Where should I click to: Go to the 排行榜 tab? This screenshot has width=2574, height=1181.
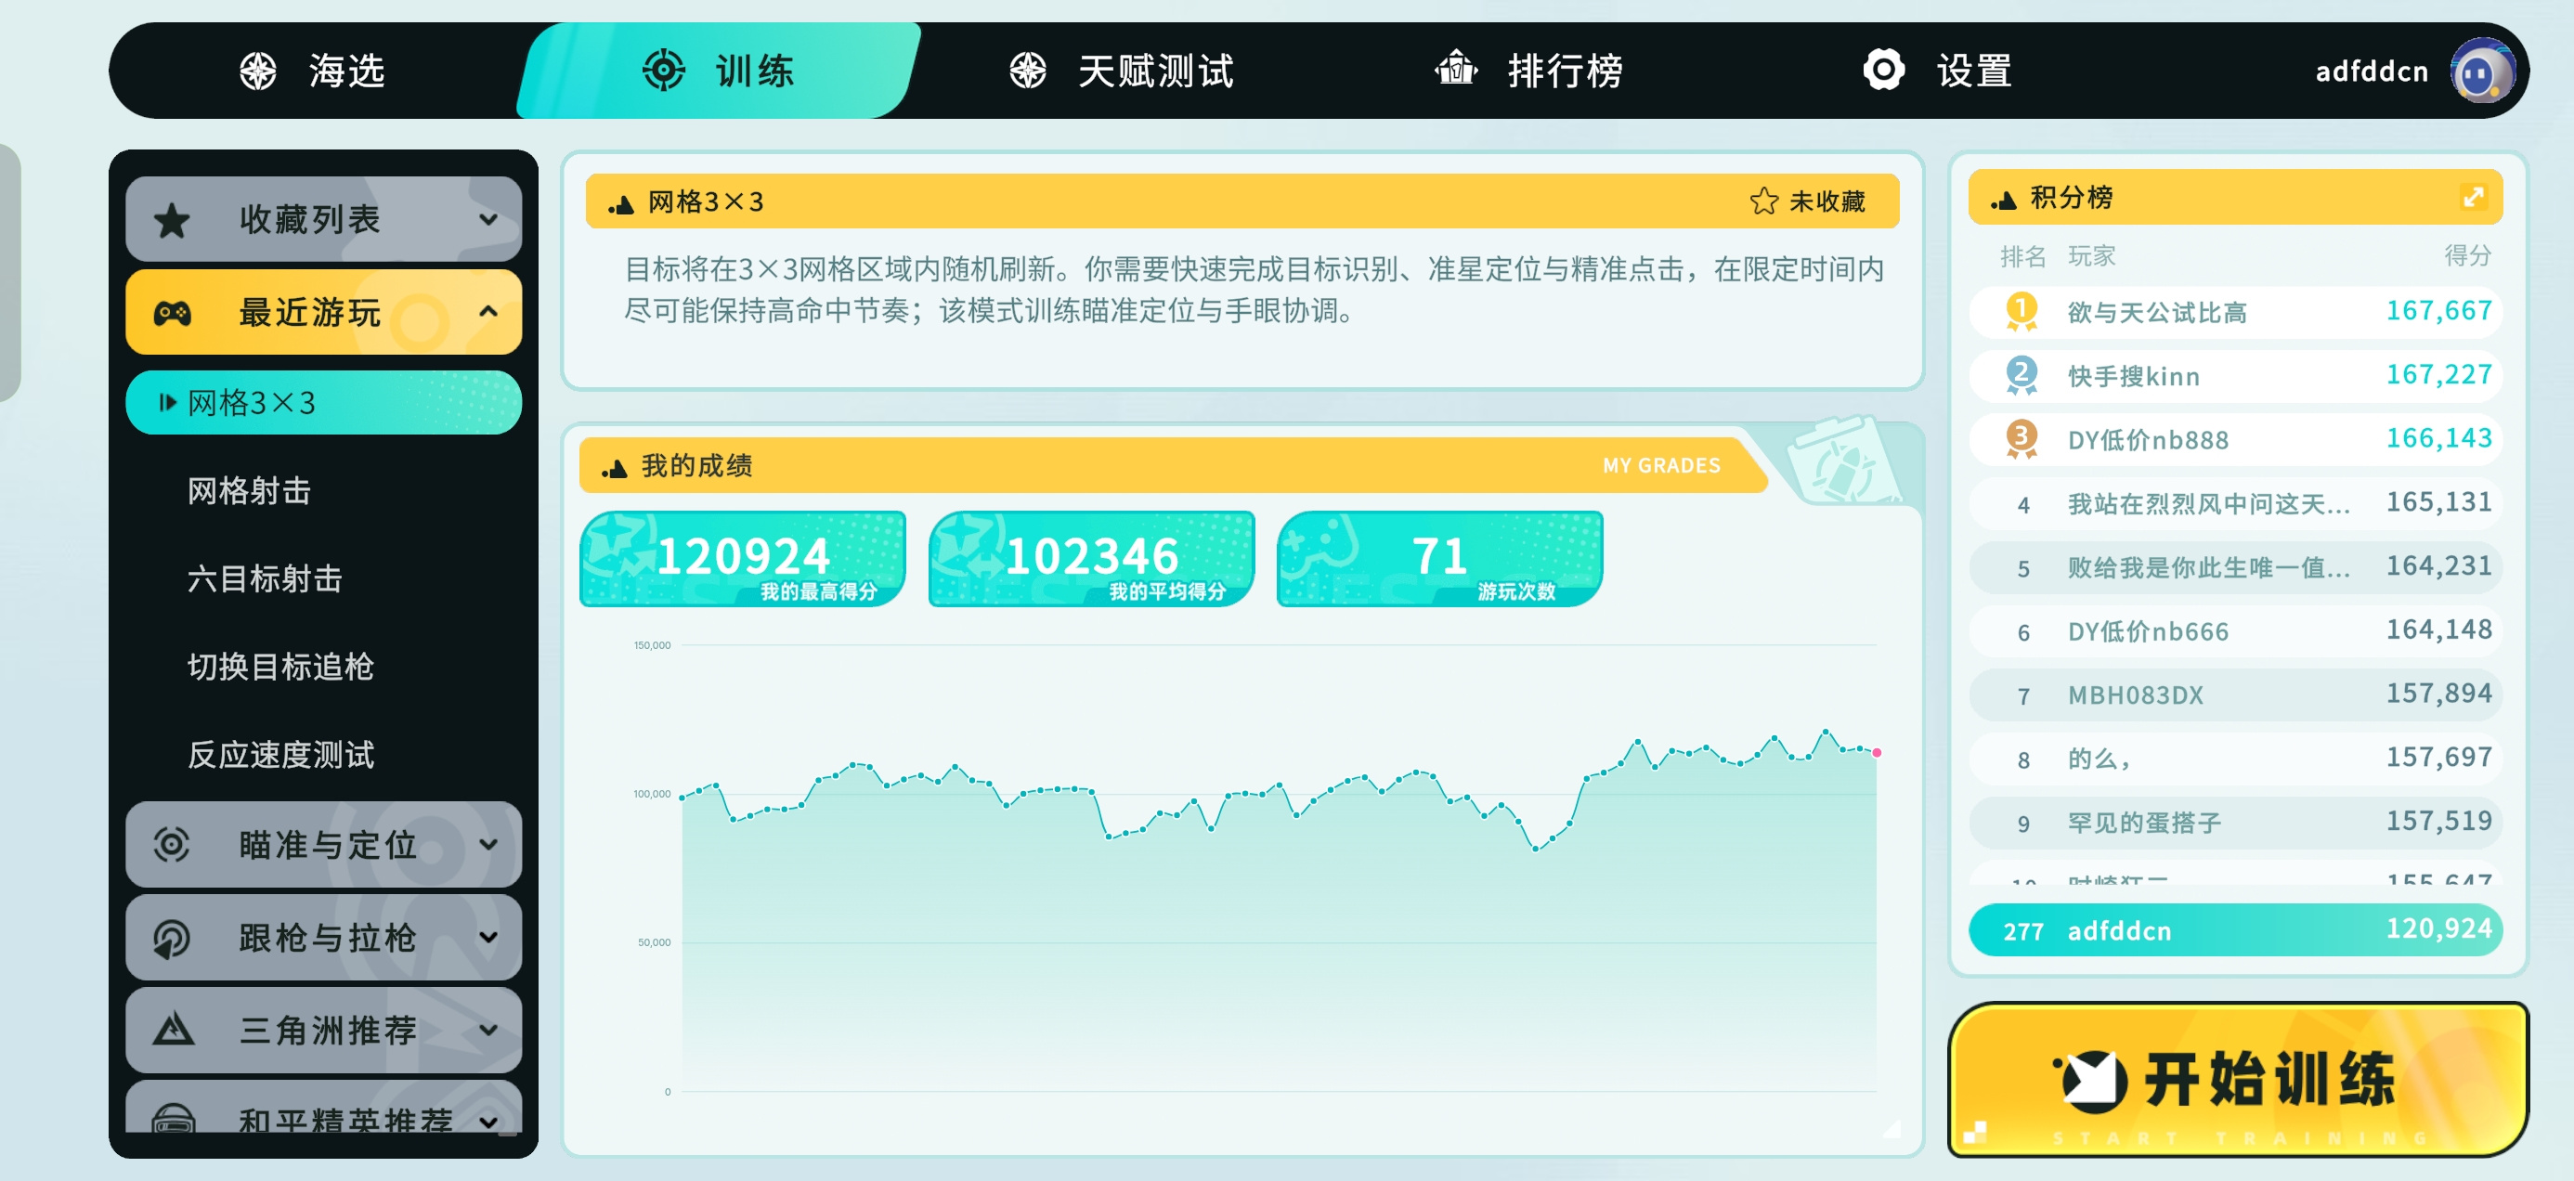pyautogui.click(x=1528, y=71)
